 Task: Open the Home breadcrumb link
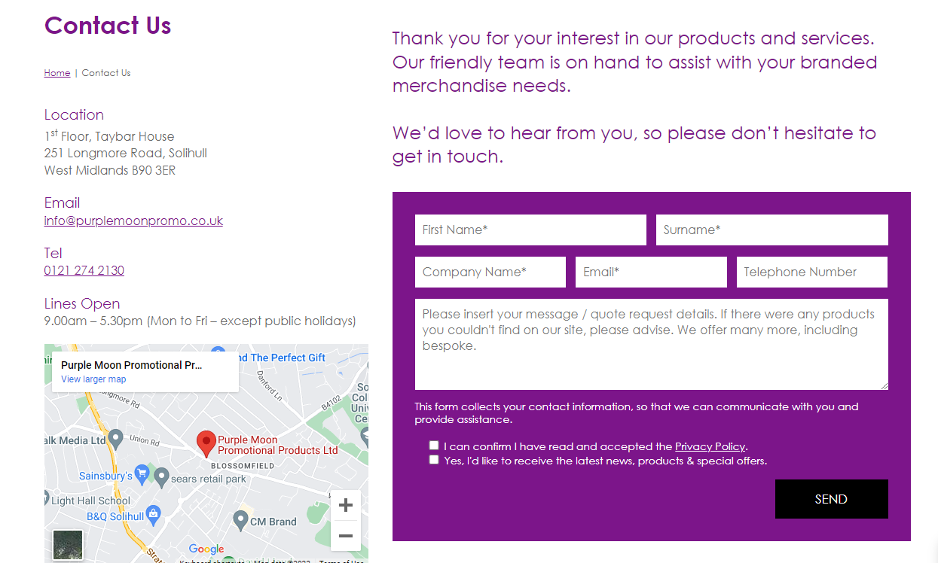click(57, 73)
